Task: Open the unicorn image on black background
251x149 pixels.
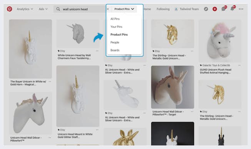Action: click(172, 134)
